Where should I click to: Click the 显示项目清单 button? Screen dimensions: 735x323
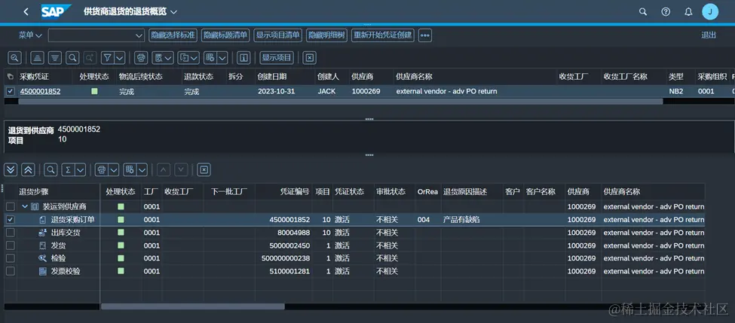(x=278, y=35)
